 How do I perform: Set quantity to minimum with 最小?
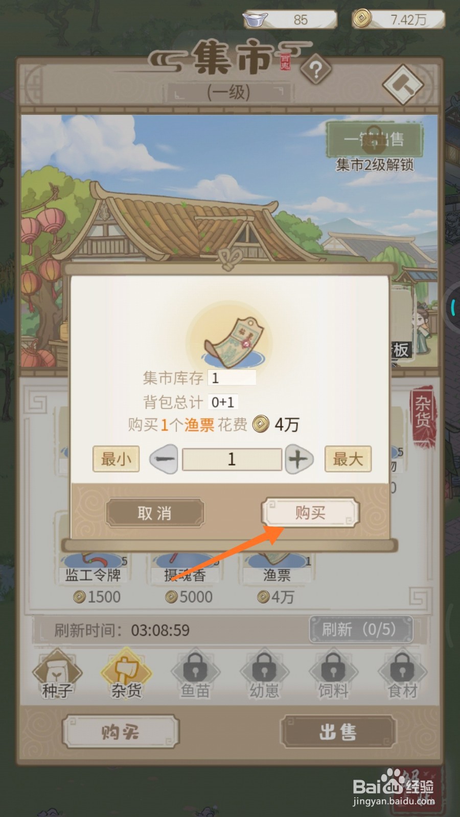tap(116, 459)
